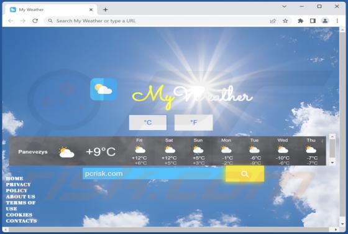This screenshot has width=348, height=234.
Task: Click the browser forward arrow
Action: coord(23,21)
